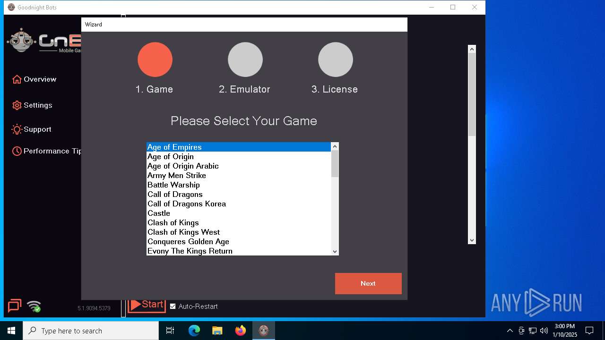Image resolution: width=605 pixels, height=340 pixels.
Task: Click the taskbar search box
Action: click(91, 331)
